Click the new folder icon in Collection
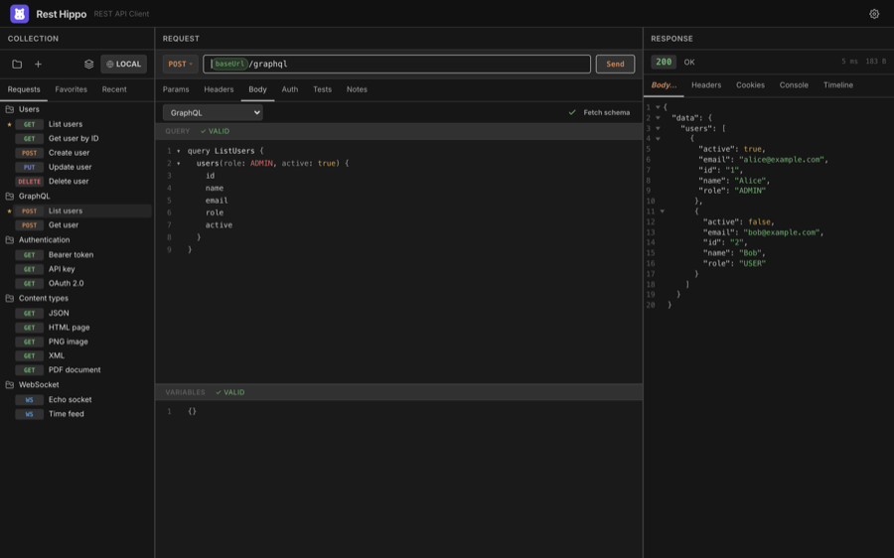This screenshot has height=558, width=894. pos(17,64)
